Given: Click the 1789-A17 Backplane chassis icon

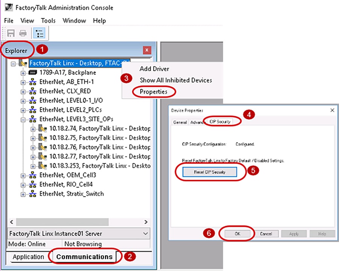Looking at the screenshot, I should pyautogui.click(x=33, y=72).
